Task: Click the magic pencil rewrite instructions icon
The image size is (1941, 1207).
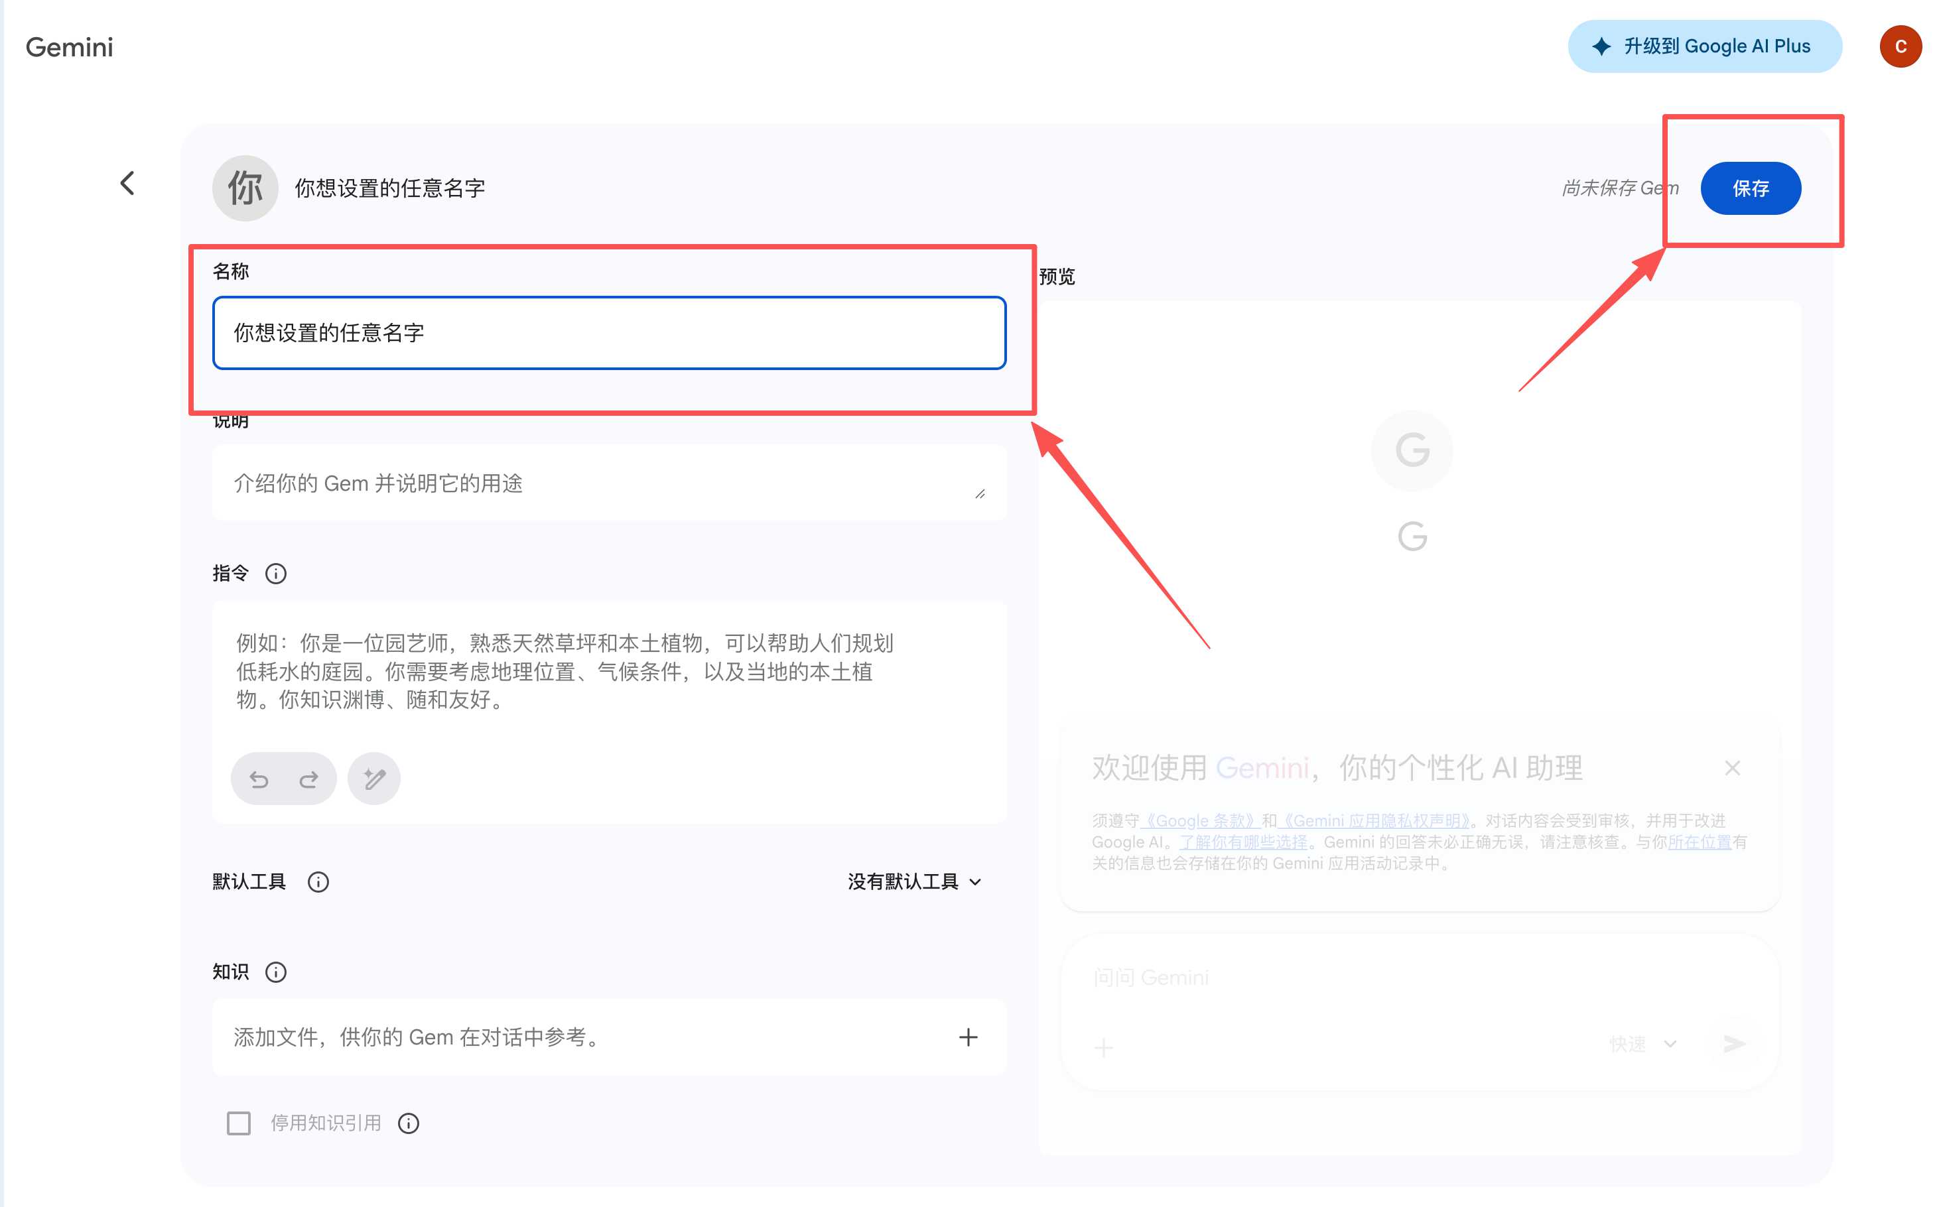Action: [x=373, y=779]
